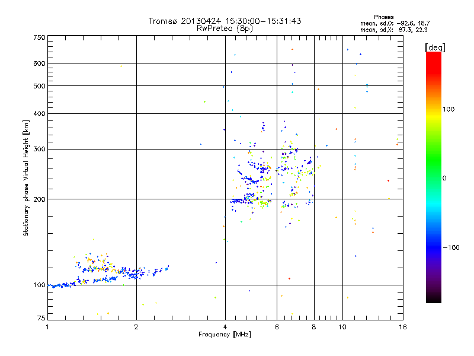
Task: Click the "RwPretec (8p)" subtitle
Action: click(225, 28)
